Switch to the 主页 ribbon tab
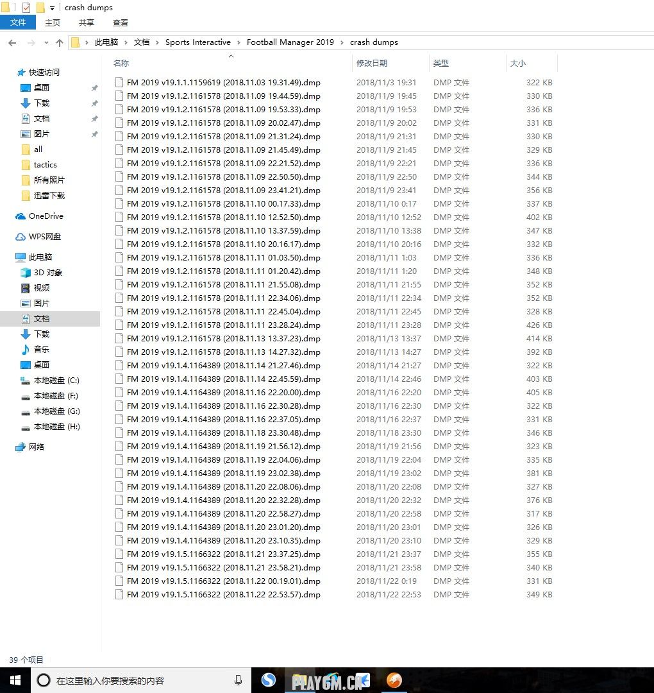Image resolution: width=654 pixels, height=693 pixels. 53,22
